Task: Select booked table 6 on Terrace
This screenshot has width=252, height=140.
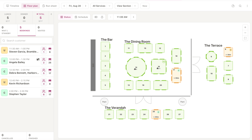Action: click(228, 52)
